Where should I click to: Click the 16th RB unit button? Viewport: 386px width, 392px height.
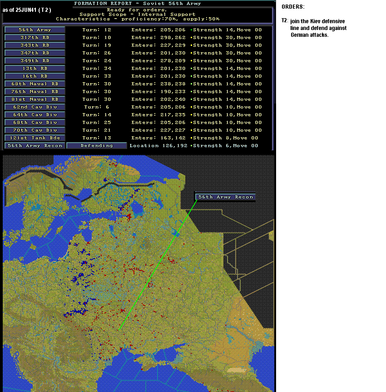point(35,76)
